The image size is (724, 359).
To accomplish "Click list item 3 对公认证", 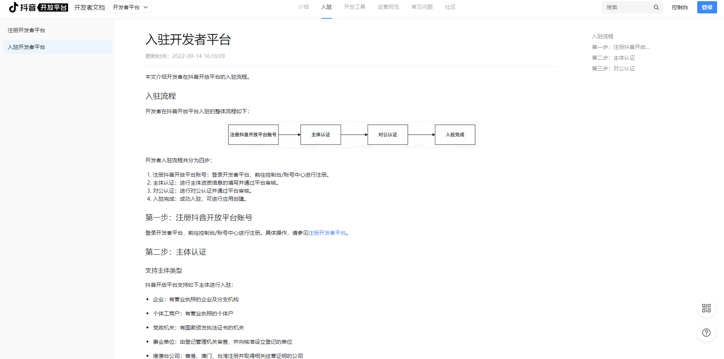I will coord(203,191).
